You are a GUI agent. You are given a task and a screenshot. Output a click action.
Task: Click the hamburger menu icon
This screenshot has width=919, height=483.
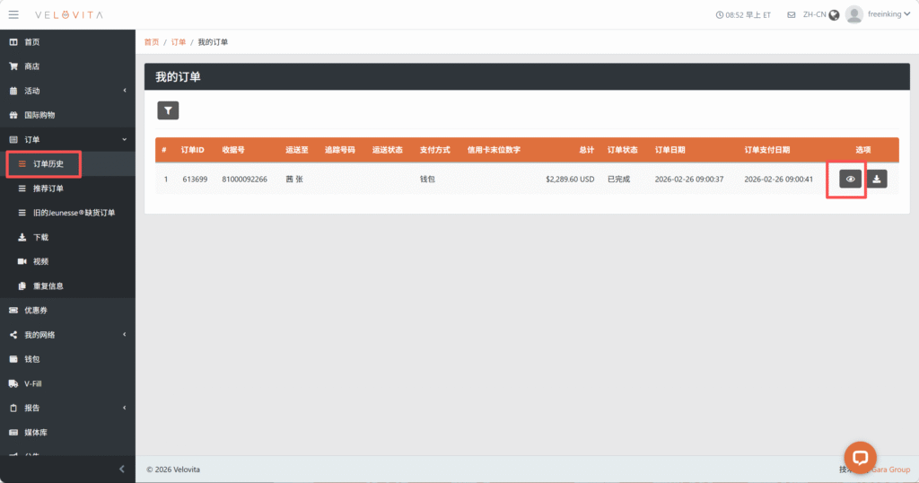tap(13, 14)
